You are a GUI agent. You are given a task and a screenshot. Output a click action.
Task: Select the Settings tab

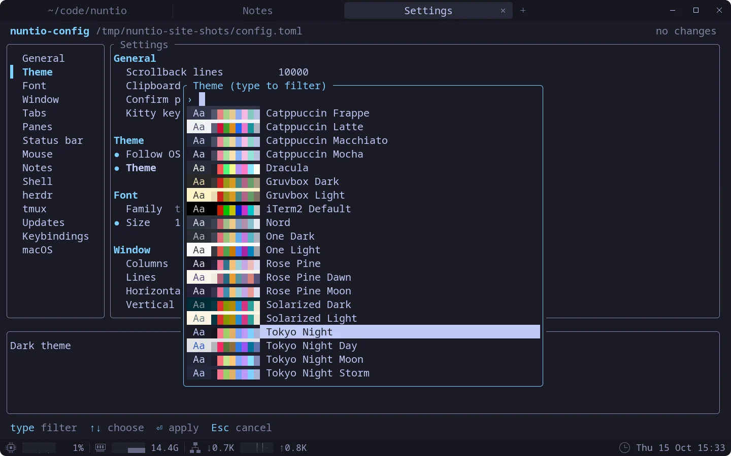tap(428, 11)
